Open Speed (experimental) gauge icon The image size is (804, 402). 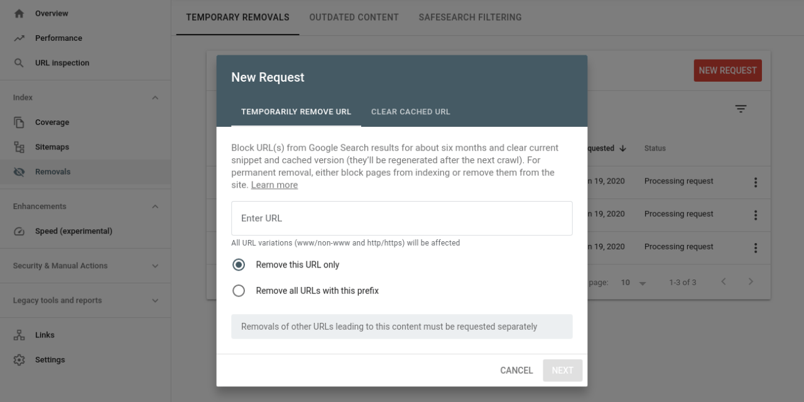[x=19, y=231]
